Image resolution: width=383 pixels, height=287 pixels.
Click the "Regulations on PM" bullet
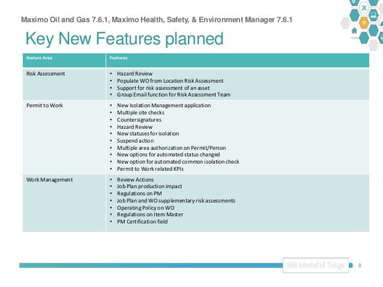(x=139, y=194)
